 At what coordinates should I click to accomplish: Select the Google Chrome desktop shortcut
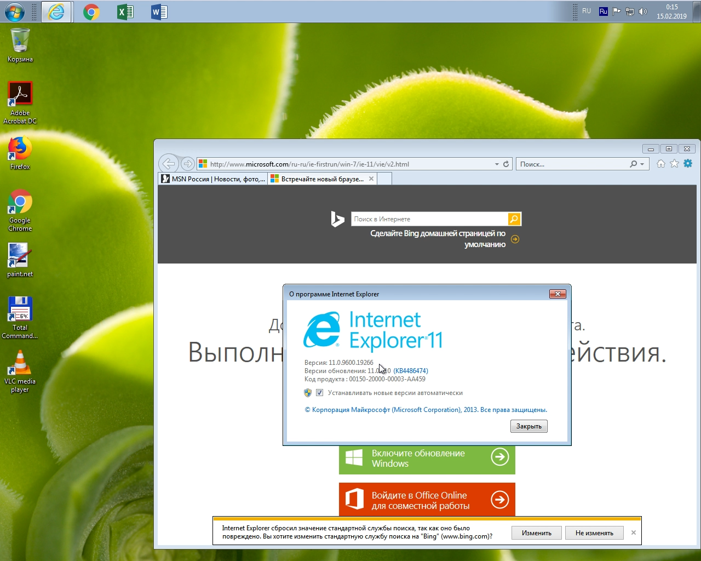20,210
